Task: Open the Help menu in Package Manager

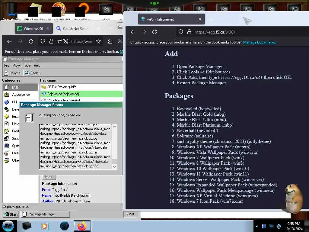Action: pos(37,66)
